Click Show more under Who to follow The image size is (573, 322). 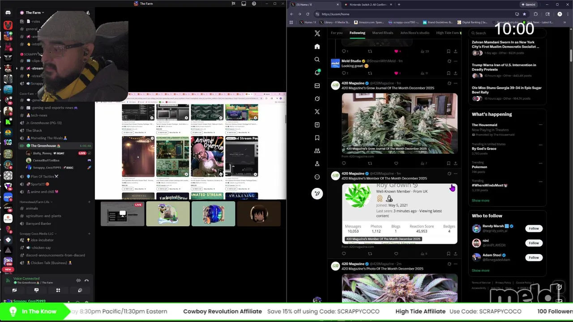pos(480,271)
